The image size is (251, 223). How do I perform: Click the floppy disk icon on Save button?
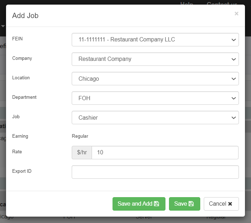point(191,204)
